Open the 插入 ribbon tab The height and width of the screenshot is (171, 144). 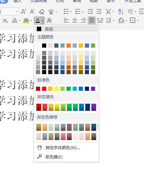tap(18, 1)
